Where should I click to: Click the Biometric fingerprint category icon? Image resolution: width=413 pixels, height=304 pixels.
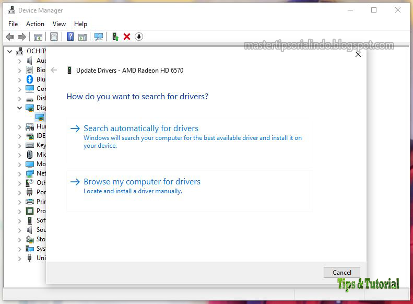29,70
